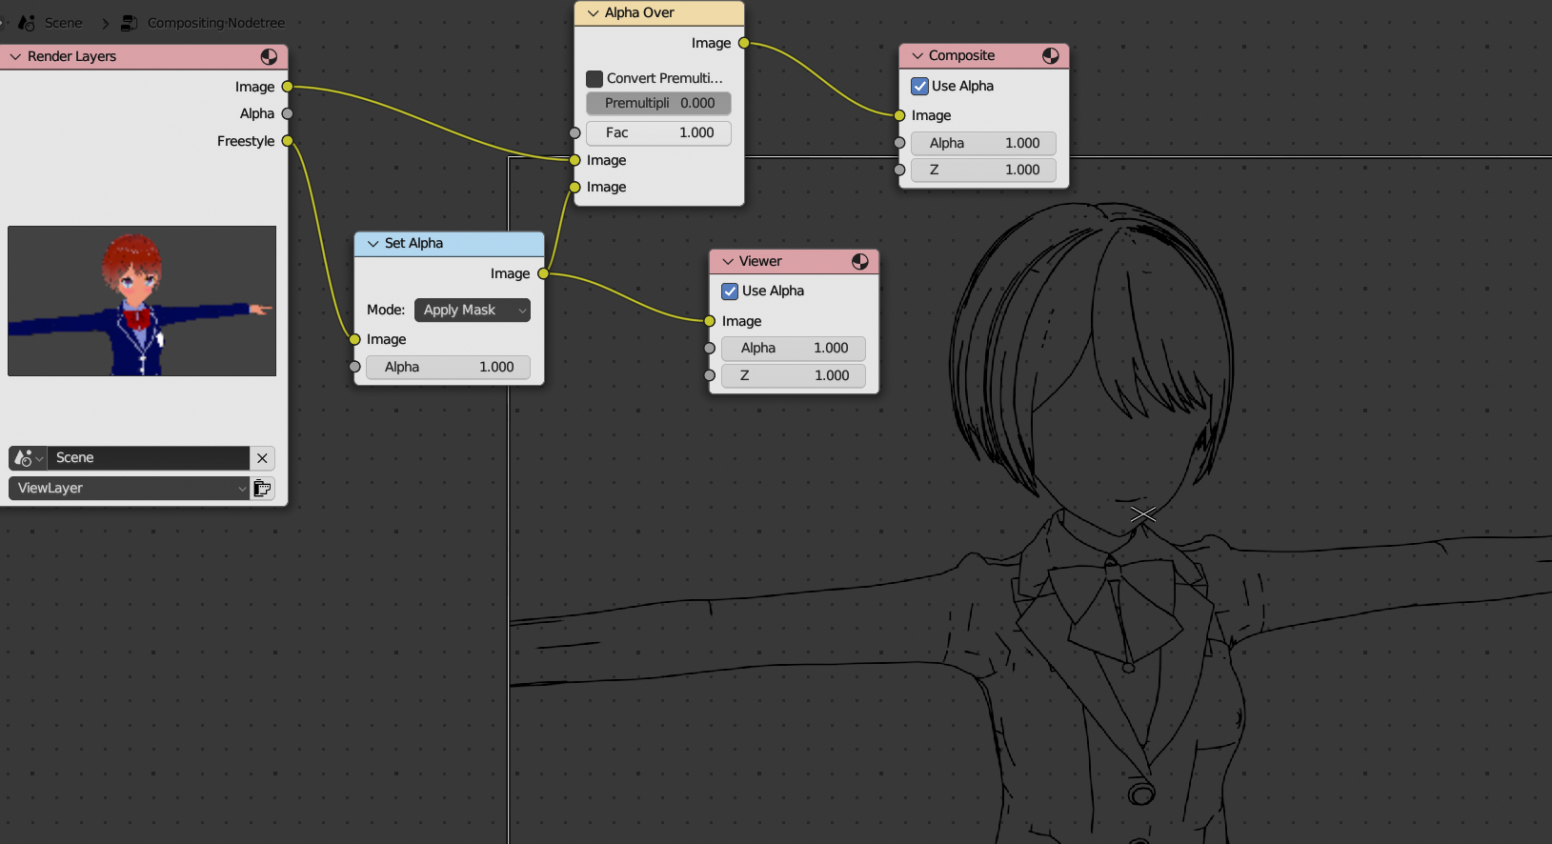Viewport: 1552px width, 844px height.
Task: Click Set Alpha Image output socket
Action: 543,273
